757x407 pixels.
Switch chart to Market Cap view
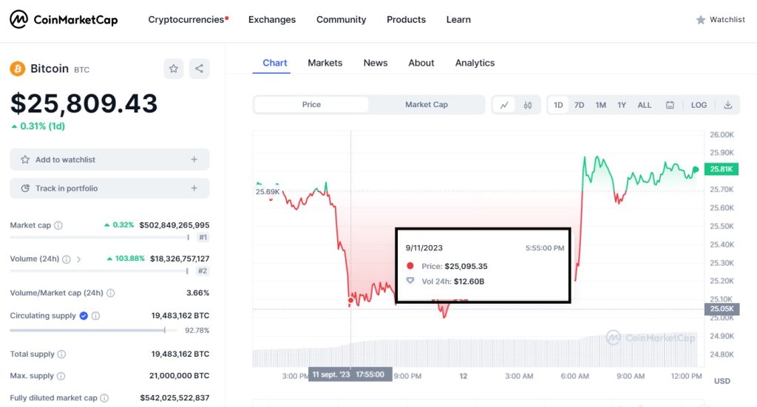point(427,105)
